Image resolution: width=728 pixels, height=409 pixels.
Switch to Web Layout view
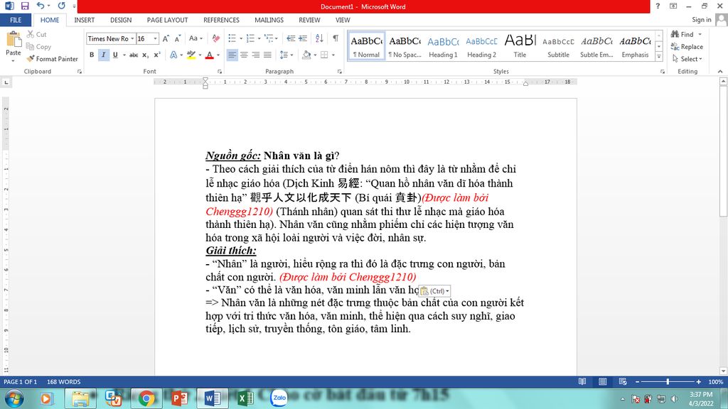(623, 381)
